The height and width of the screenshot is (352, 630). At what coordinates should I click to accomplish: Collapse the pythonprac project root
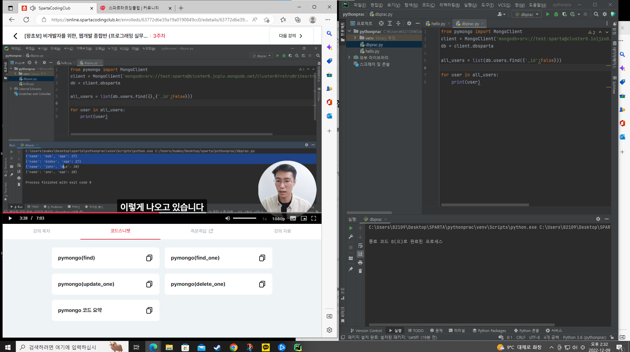[x=349, y=31]
